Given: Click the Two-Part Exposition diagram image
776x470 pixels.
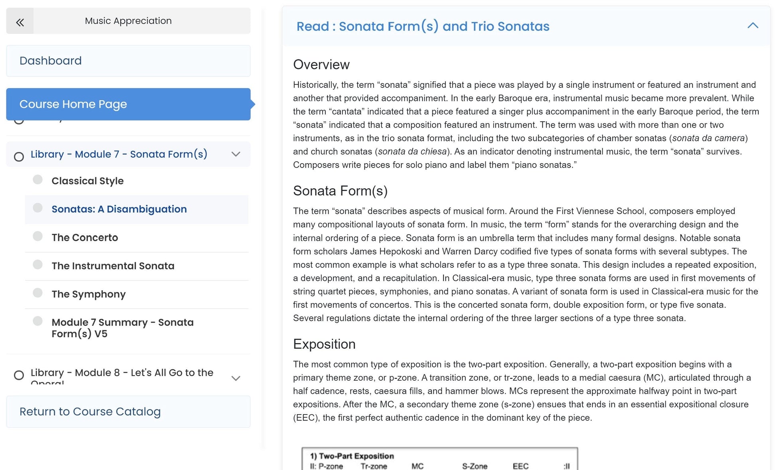Looking at the screenshot, I should [x=439, y=459].
